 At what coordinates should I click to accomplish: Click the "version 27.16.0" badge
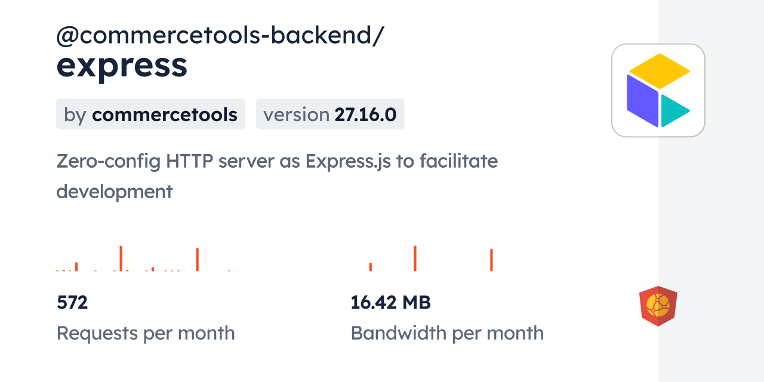click(x=330, y=114)
